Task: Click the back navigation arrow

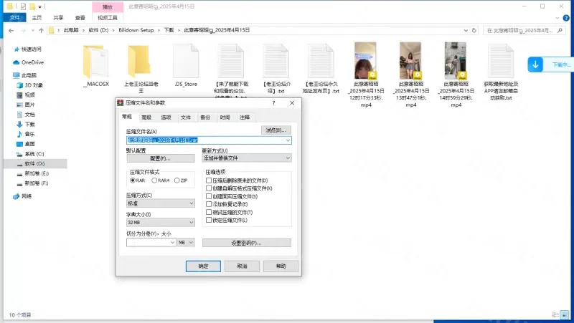Action: point(11,30)
